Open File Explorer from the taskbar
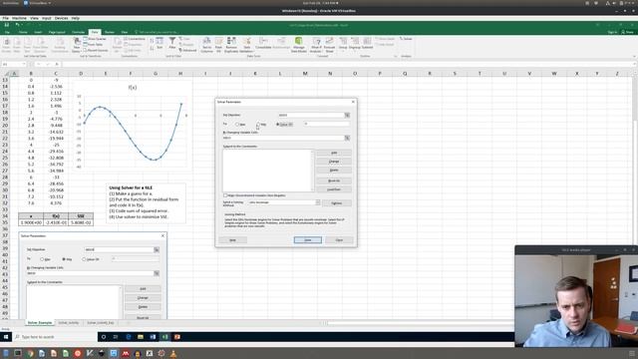This screenshot has width=638, height=359. click(141, 337)
